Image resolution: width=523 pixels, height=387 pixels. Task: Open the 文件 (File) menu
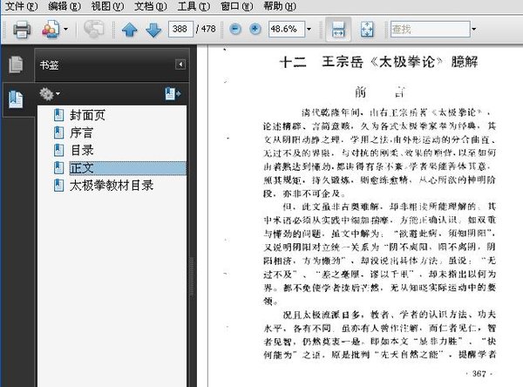click(x=21, y=6)
